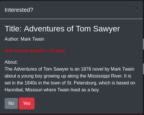Click Hannibal, Missouri in the description
Screen dimensions: 144x115
24,90
